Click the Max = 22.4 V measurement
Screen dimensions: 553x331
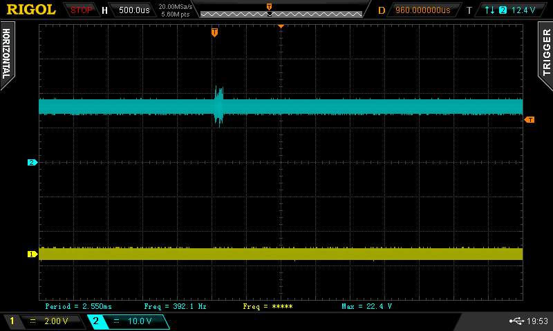click(366, 306)
